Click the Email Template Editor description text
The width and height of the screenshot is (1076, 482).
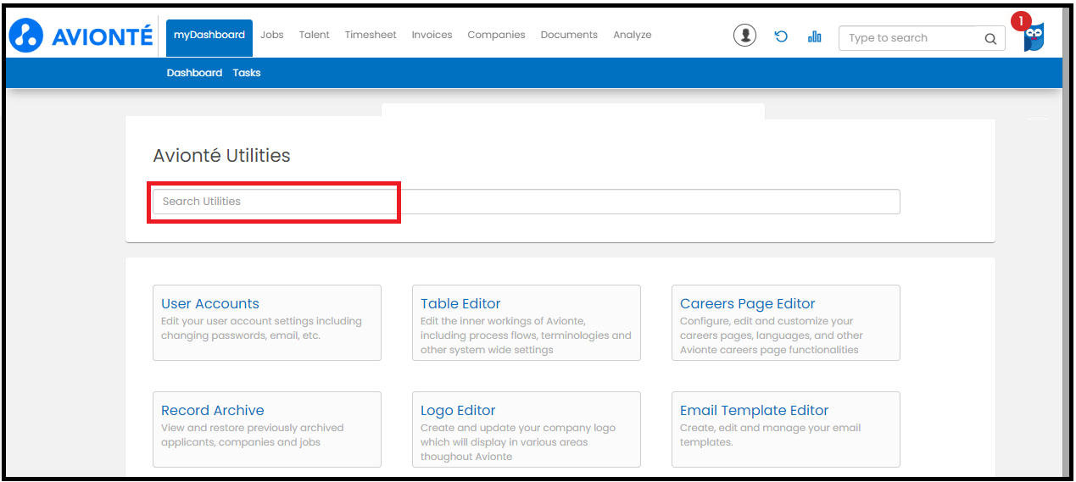[x=768, y=435]
